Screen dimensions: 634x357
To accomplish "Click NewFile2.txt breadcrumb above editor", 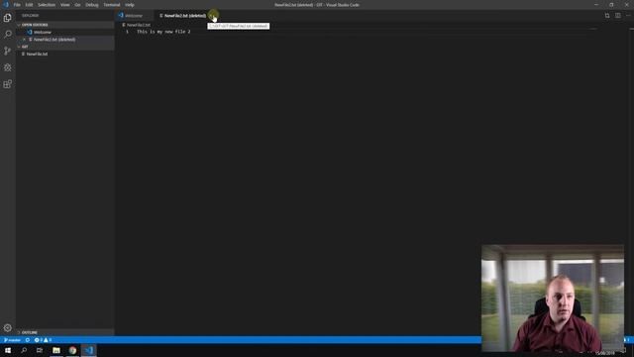I will coord(139,25).
